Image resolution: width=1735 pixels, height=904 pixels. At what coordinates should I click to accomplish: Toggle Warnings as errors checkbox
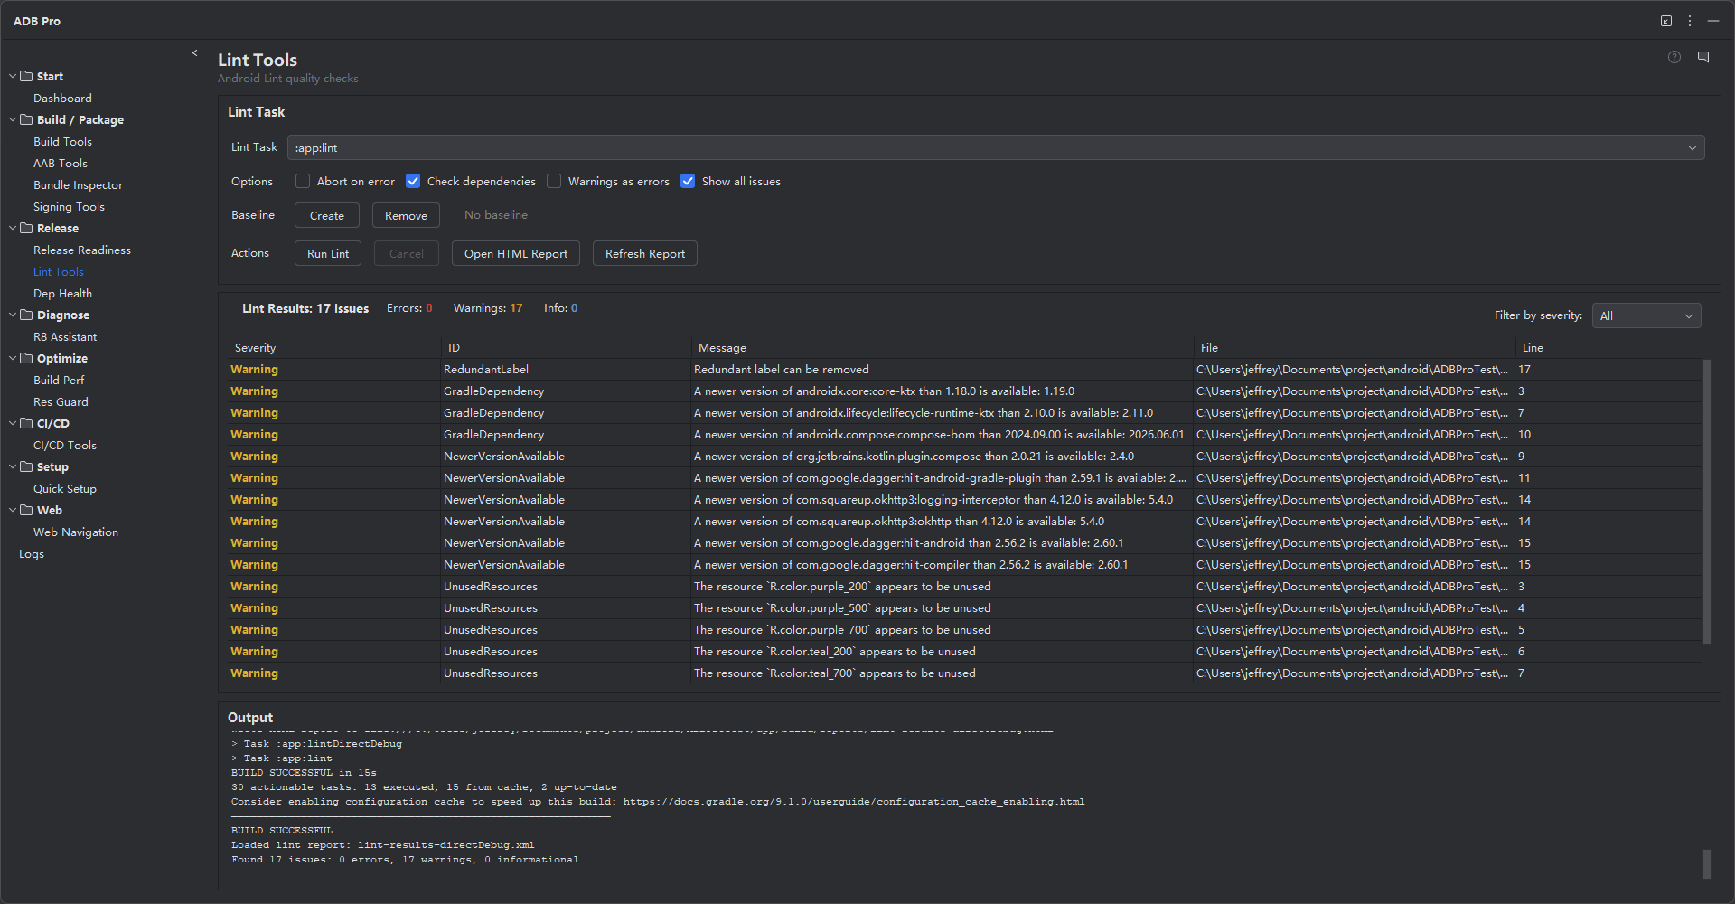point(554,181)
